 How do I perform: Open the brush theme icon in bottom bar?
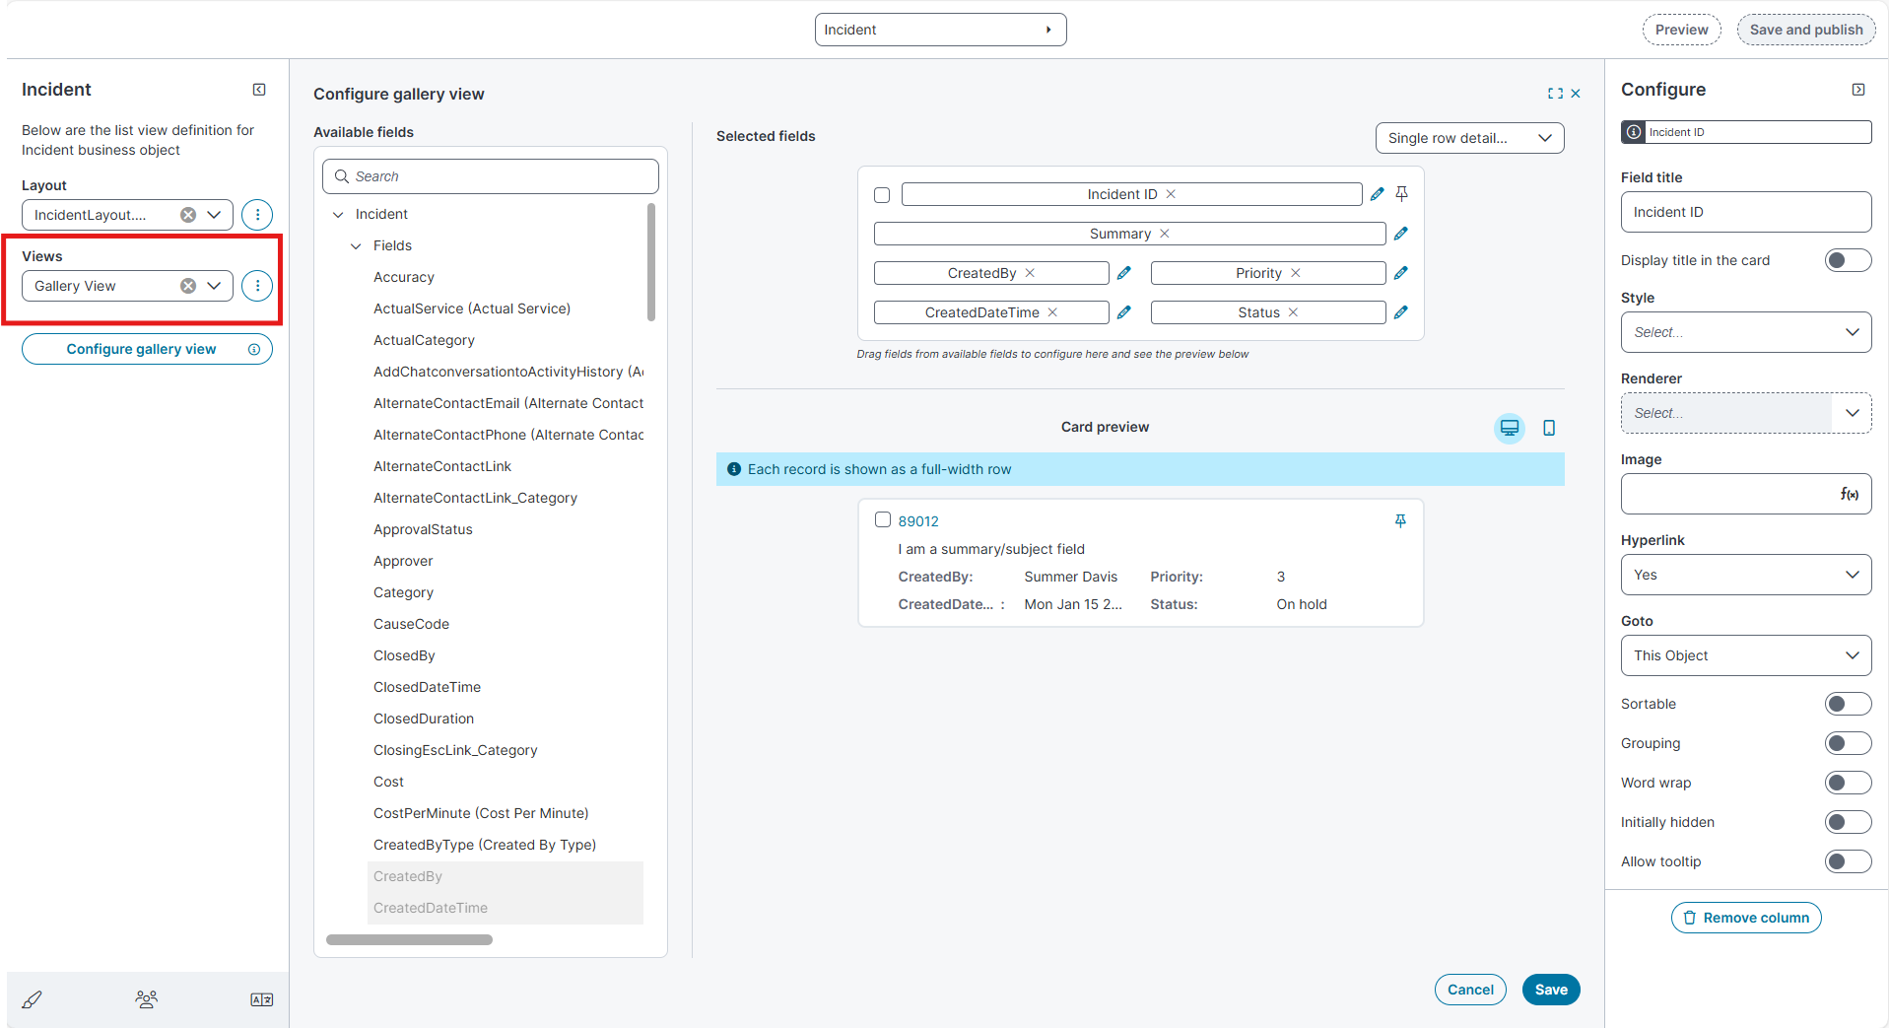[32, 999]
